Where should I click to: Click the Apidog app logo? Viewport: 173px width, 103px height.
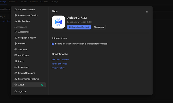pyautogui.click(x=58, y=22)
